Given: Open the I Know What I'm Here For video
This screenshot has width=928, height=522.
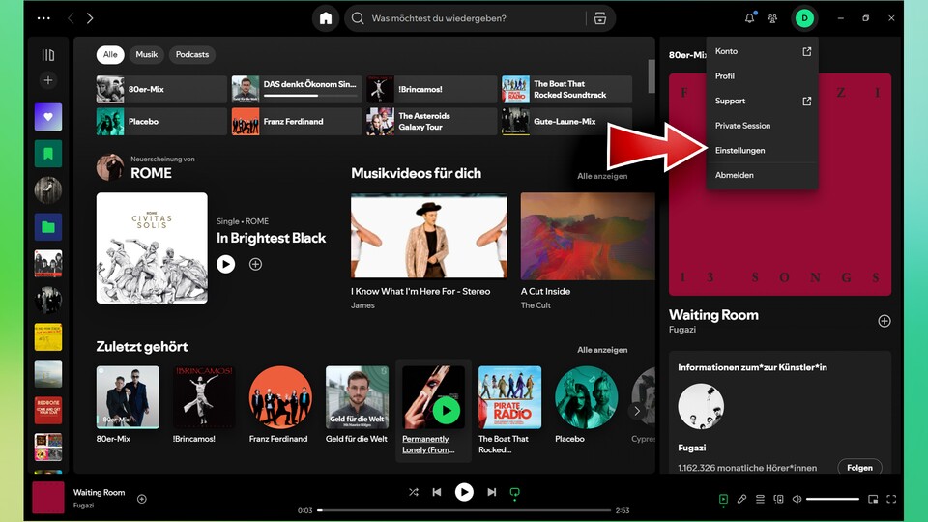Looking at the screenshot, I should pyautogui.click(x=428, y=236).
